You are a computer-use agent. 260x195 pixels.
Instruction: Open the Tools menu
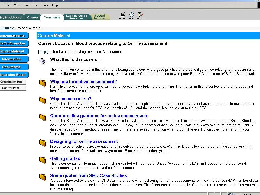(44, 5)
